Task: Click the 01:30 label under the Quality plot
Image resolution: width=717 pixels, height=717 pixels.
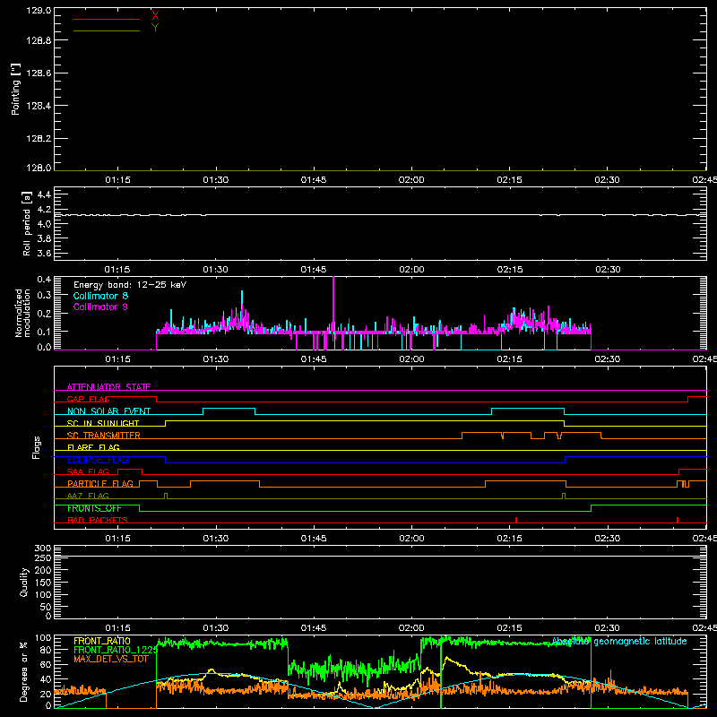Action: tap(216, 628)
